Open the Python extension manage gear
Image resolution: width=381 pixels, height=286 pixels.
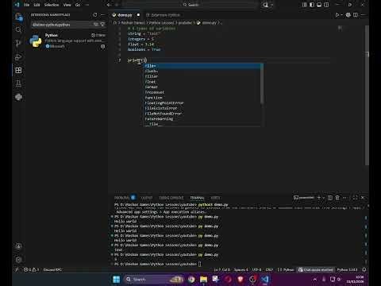pos(102,46)
